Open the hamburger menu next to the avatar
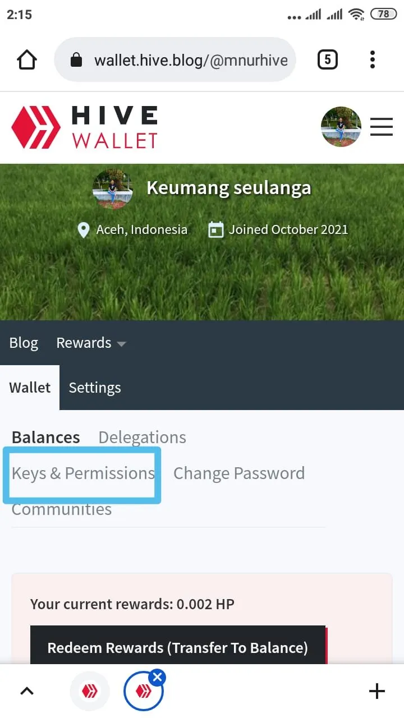Viewport: 404px width, 718px height. click(382, 127)
